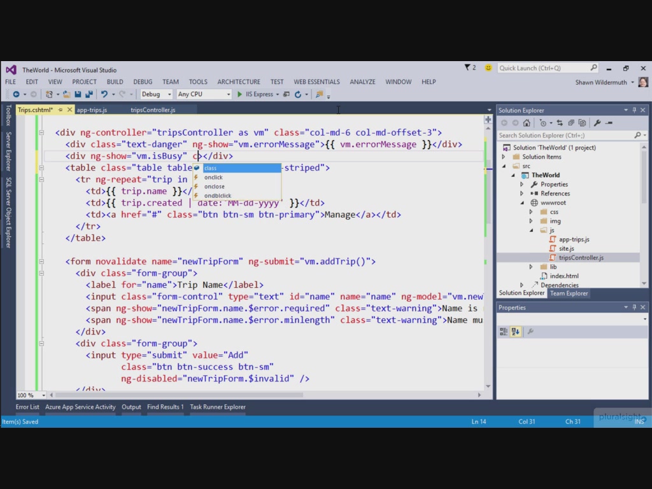Click the Property Pages wrench in Properties panel
Image resolution: width=652 pixels, height=489 pixels.
click(x=530, y=331)
